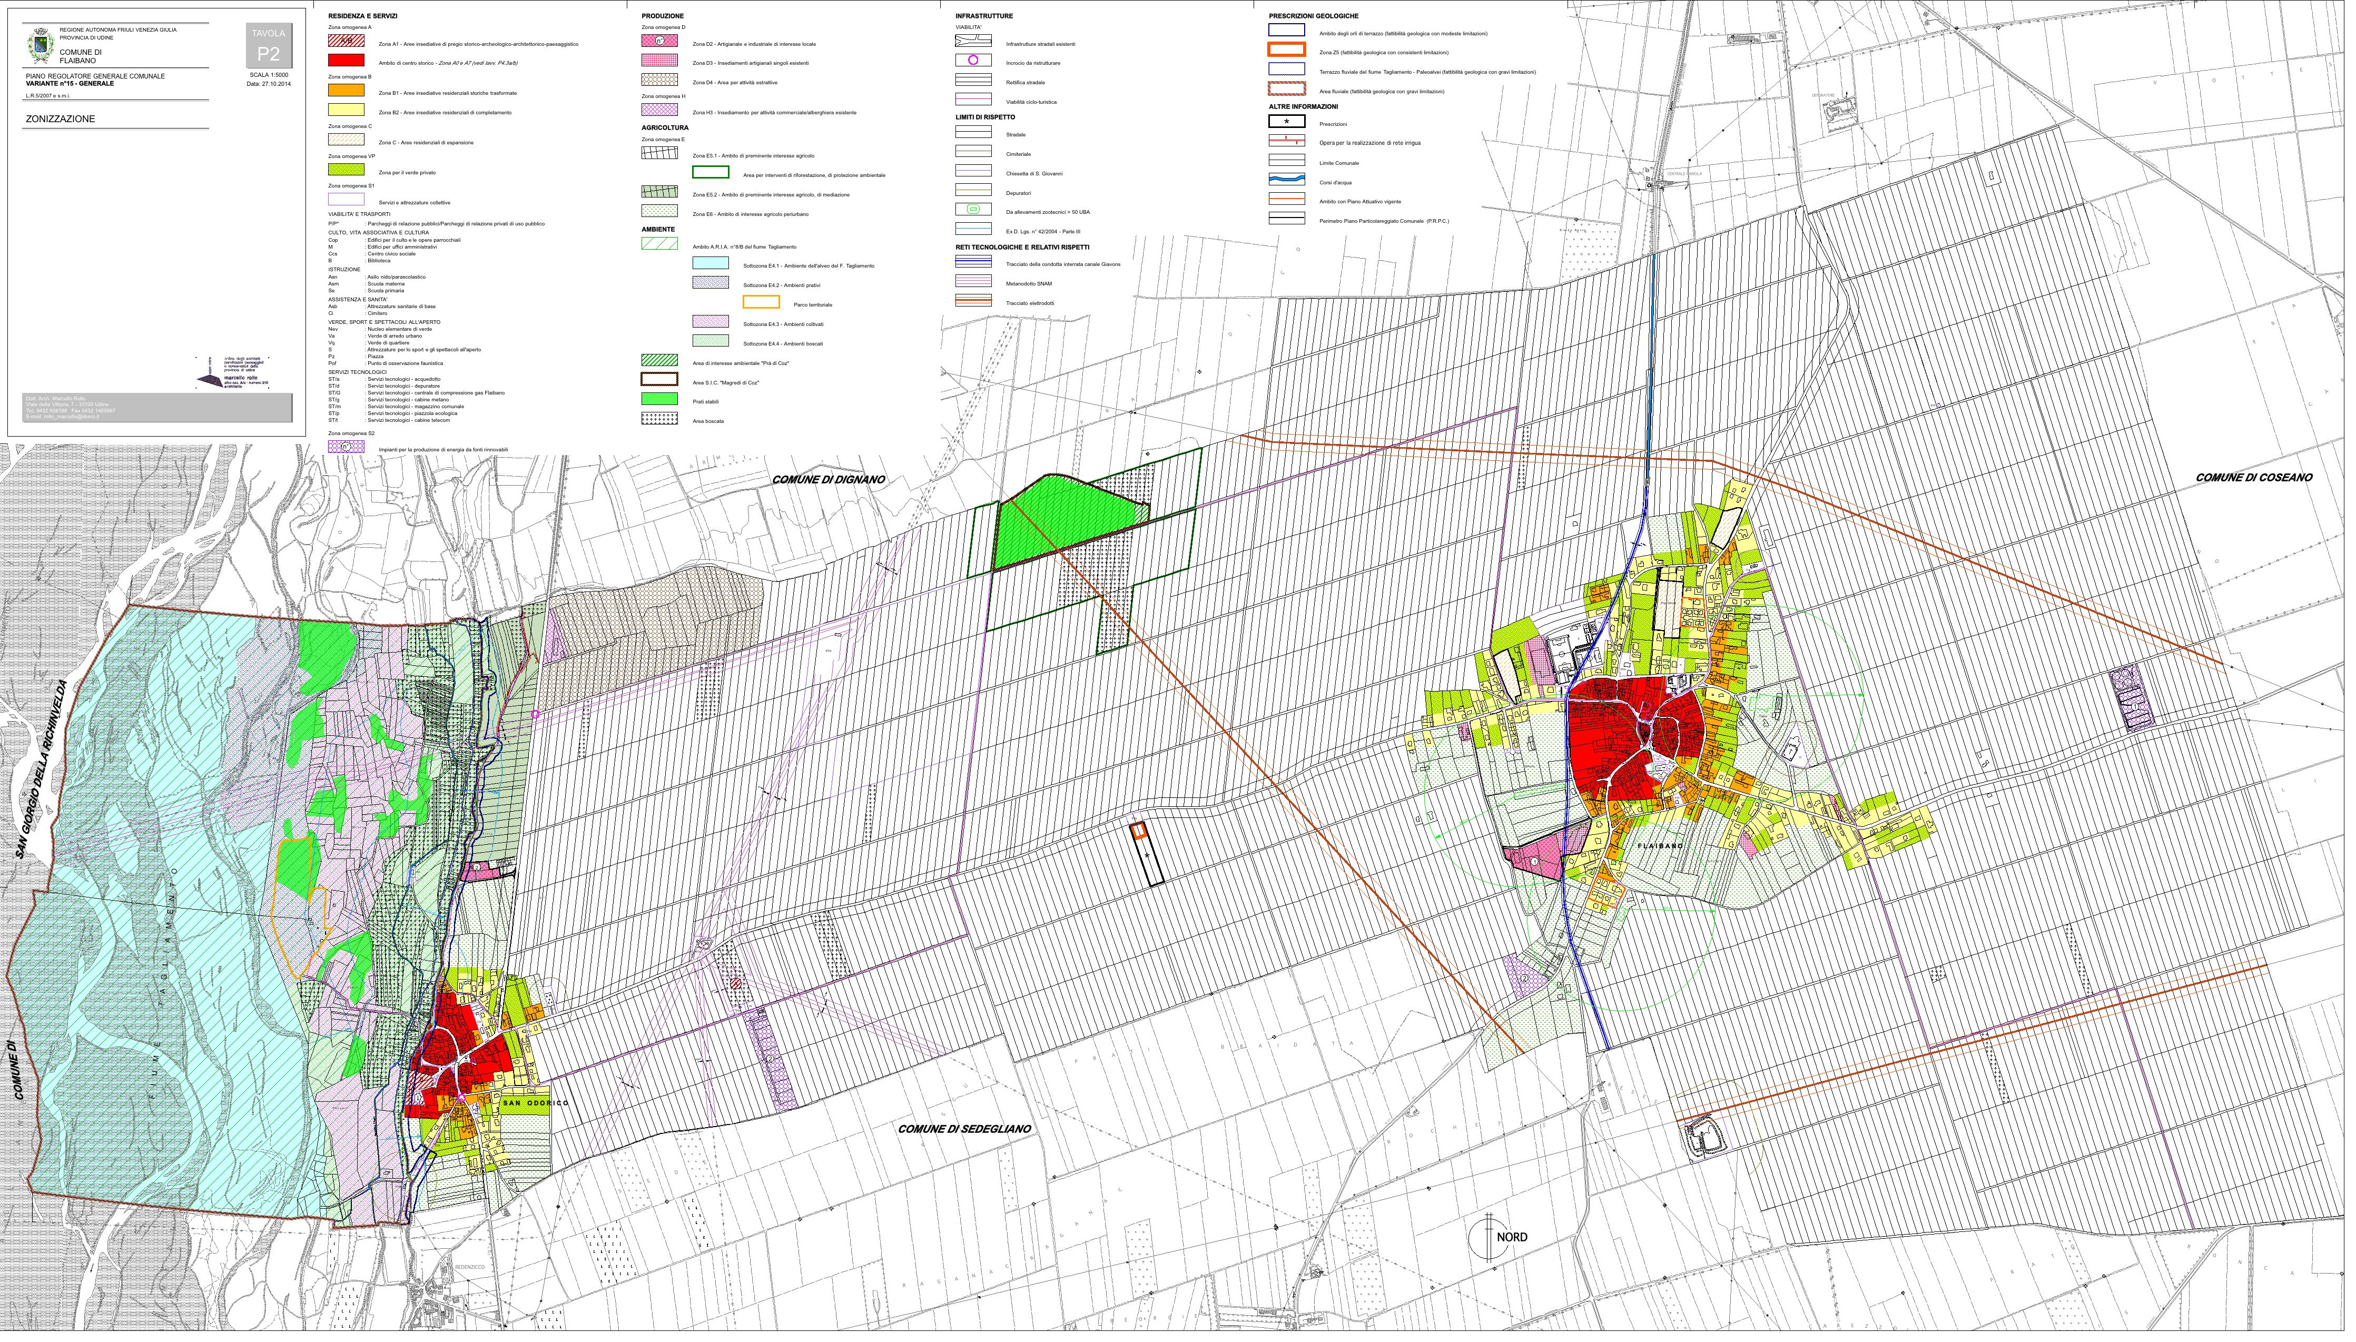Click the Prescrizioni asterisk legend symbol
This screenshot has width=2356, height=1342.
click(1286, 122)
